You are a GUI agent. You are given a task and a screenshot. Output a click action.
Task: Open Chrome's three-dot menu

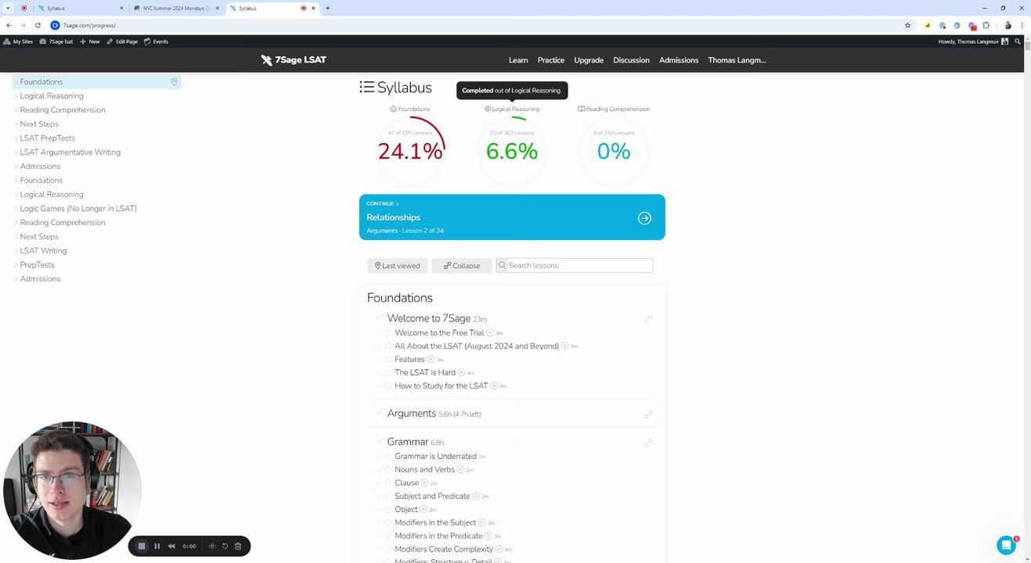pos(1022,25)
